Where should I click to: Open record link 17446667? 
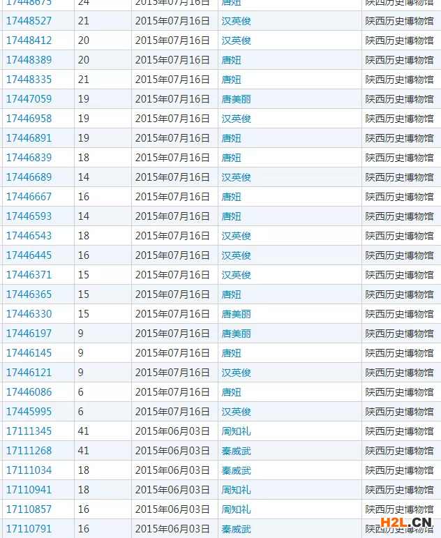(x=29, y=197)
